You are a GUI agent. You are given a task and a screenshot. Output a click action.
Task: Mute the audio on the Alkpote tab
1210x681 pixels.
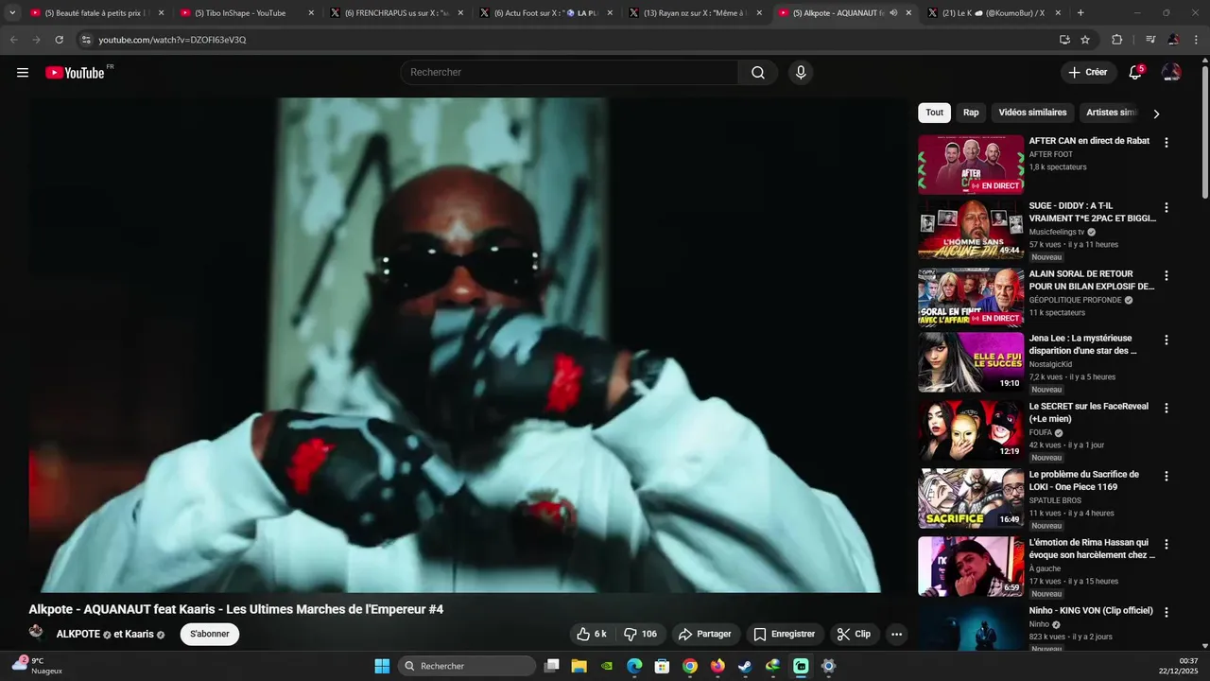coord(893,13)
